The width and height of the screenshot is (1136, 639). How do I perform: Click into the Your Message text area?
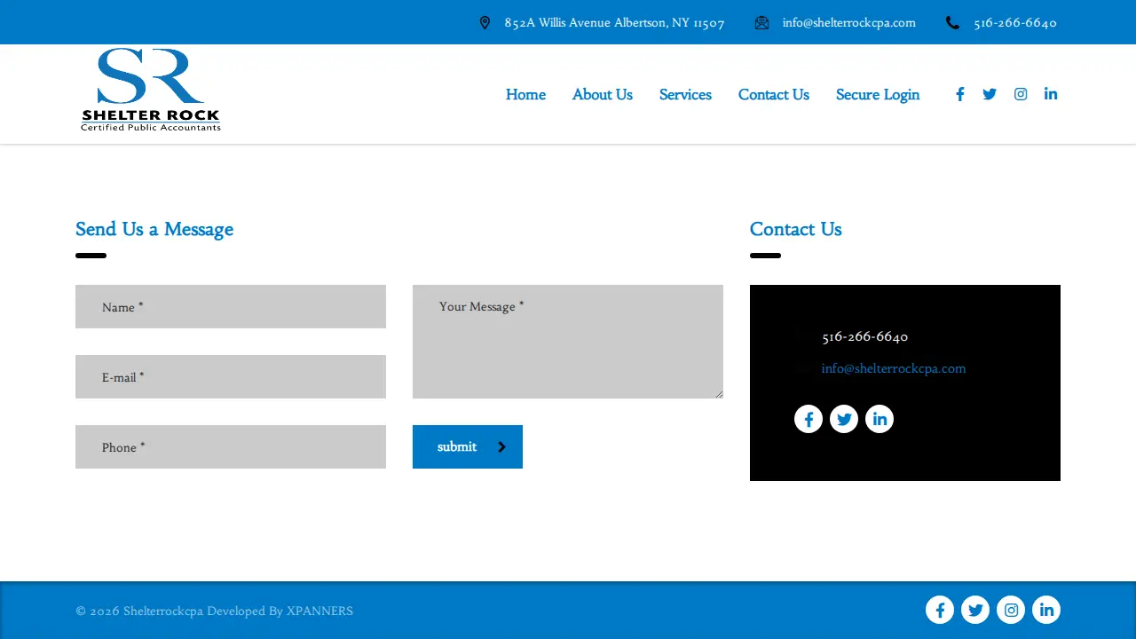tap(568, 342)
